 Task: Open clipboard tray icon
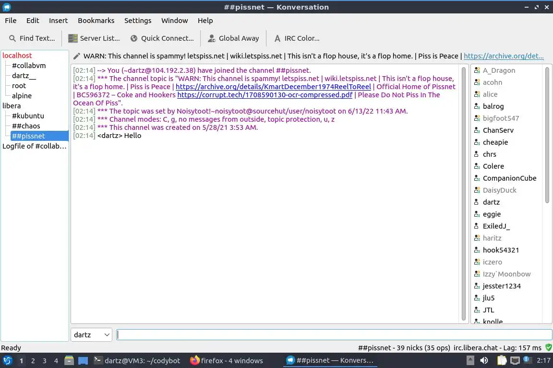click(x=502, y=360)
